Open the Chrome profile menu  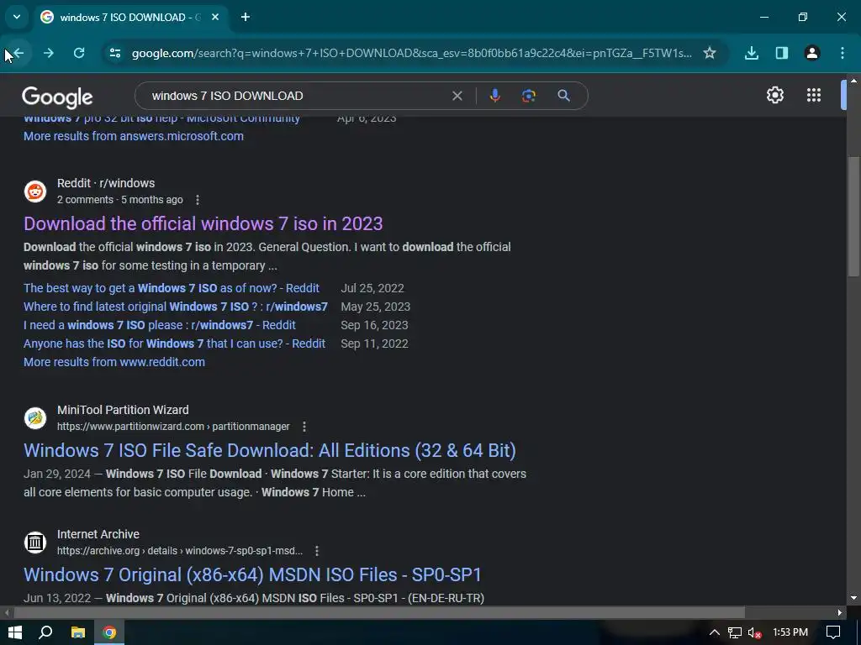[x=812, y=53]
